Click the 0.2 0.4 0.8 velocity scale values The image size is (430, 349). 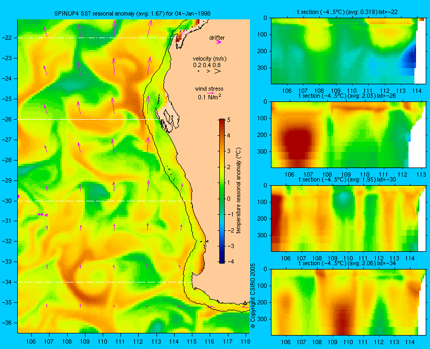click(207, 65)
